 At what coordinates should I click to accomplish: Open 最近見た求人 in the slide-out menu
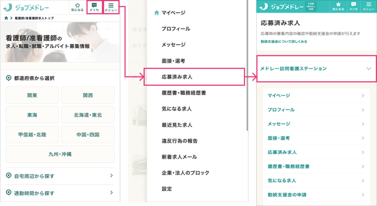coord(177,125)
